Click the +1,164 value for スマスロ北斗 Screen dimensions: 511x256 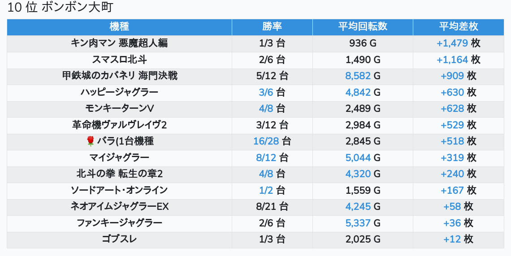[452, 60]
